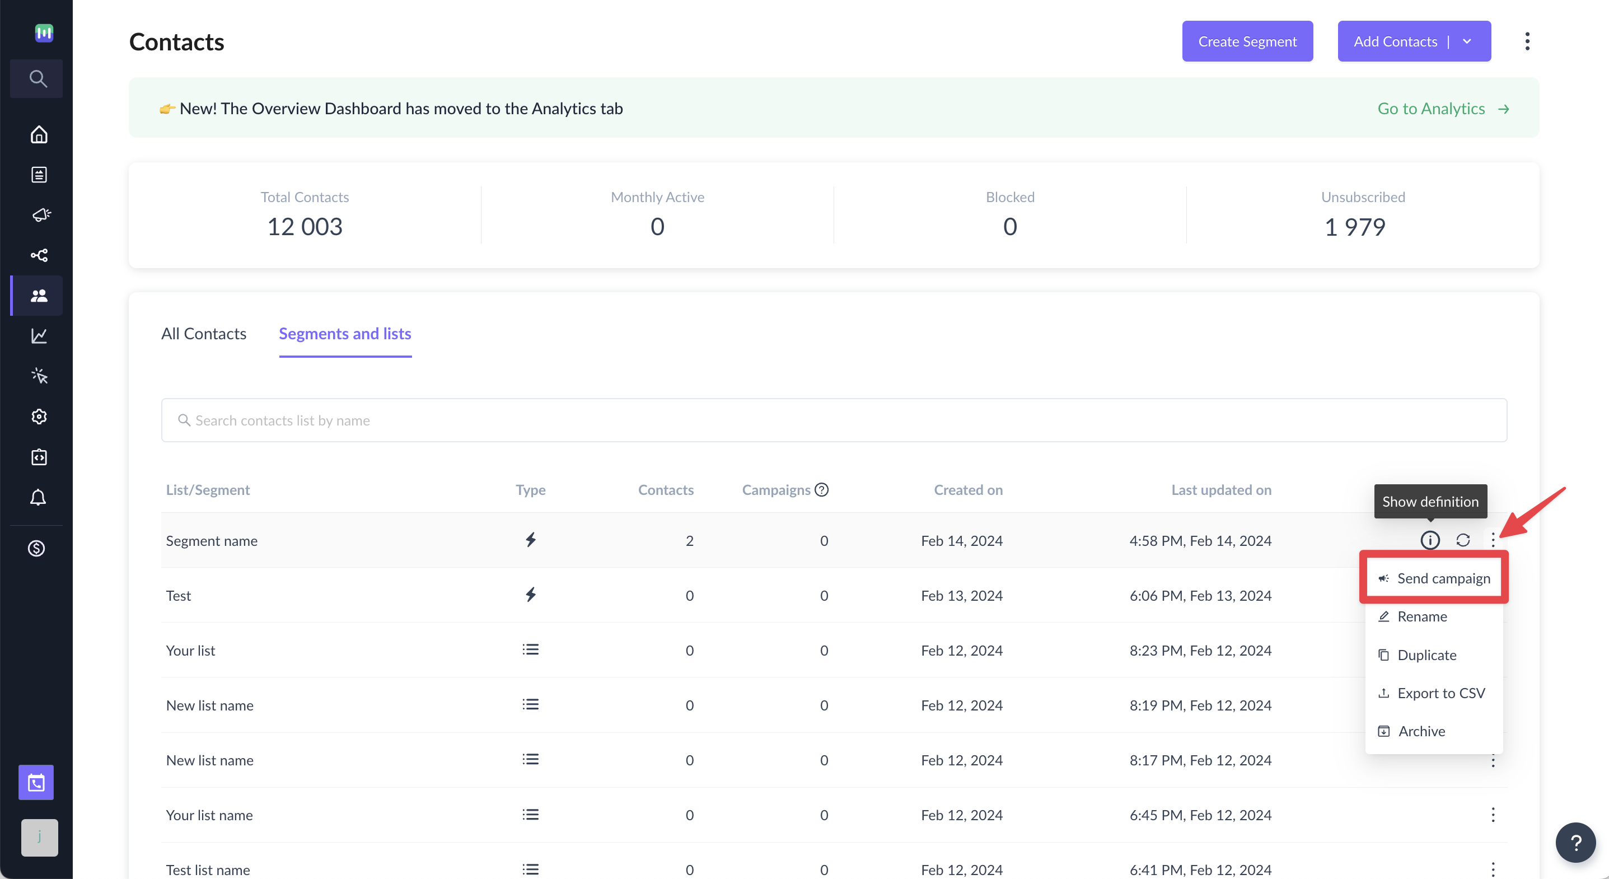Viewport: 1609px width, 879px height.
Task: Open the Campaigns icon in sidebar
Action: pos(37,214)
